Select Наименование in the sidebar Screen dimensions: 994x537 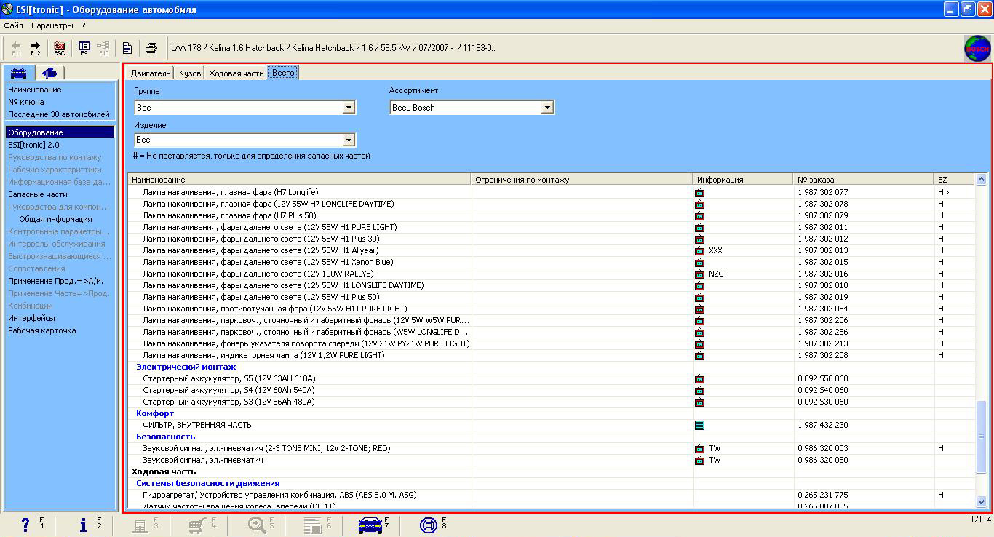35,89
